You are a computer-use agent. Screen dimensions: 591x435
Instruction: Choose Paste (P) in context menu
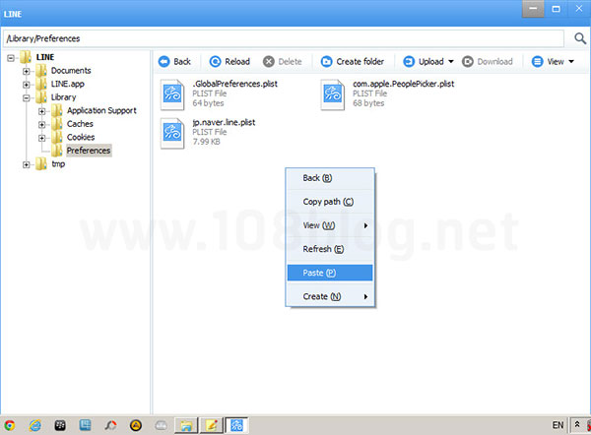330,273
